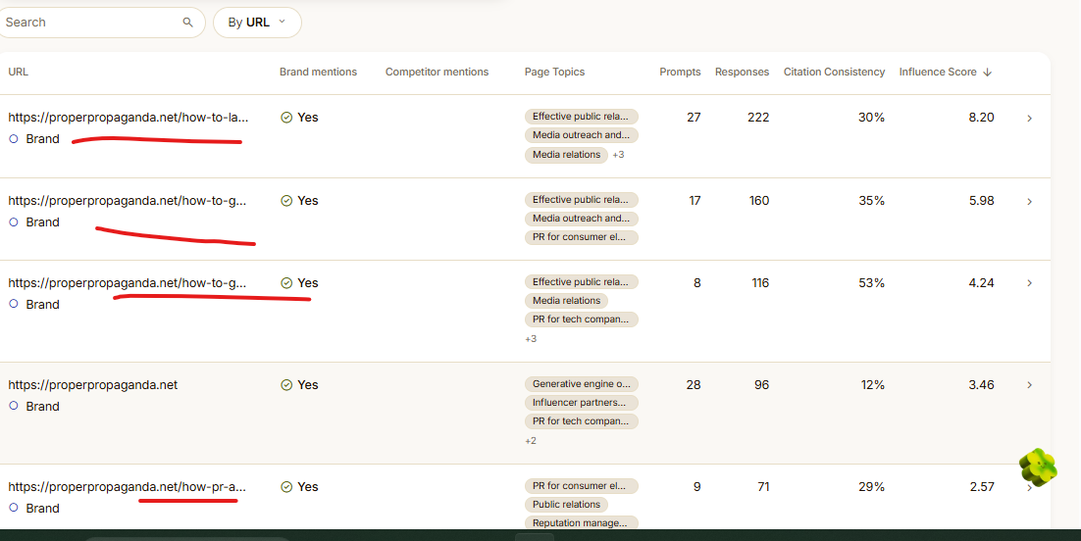The height and width of the screenshot is (541, 1081).
Task: Open the By URL dropdown
Action: pos(257,23)
